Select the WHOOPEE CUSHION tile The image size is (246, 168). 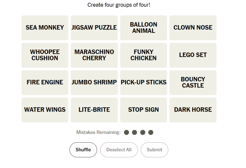pyautogui.click(x=45, y=55)
